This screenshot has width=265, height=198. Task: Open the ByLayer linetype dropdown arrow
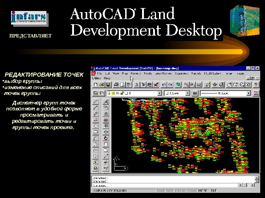[248, 93]
